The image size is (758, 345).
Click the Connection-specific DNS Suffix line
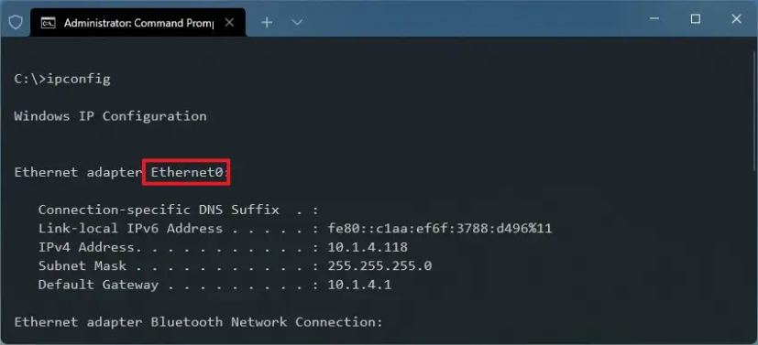click(179, 210)
